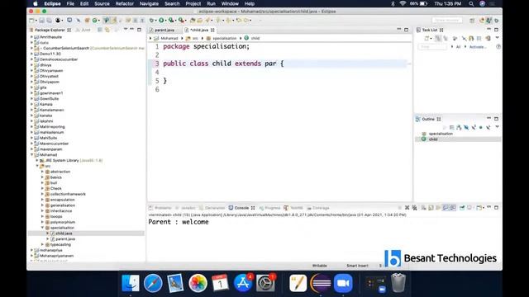Image resolution: width=529 pixels, height=297 pixels.
Task: Click the Save icon in main toolbar
Action: point(42,21)
